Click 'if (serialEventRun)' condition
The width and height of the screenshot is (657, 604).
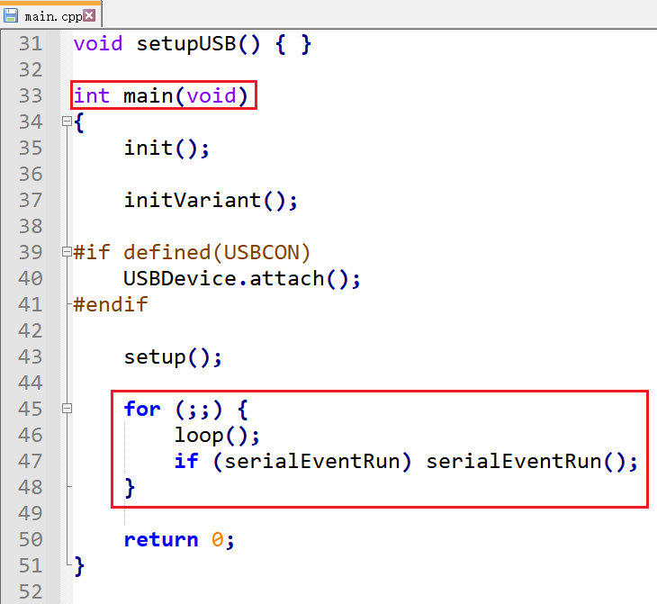coord(292,462)
